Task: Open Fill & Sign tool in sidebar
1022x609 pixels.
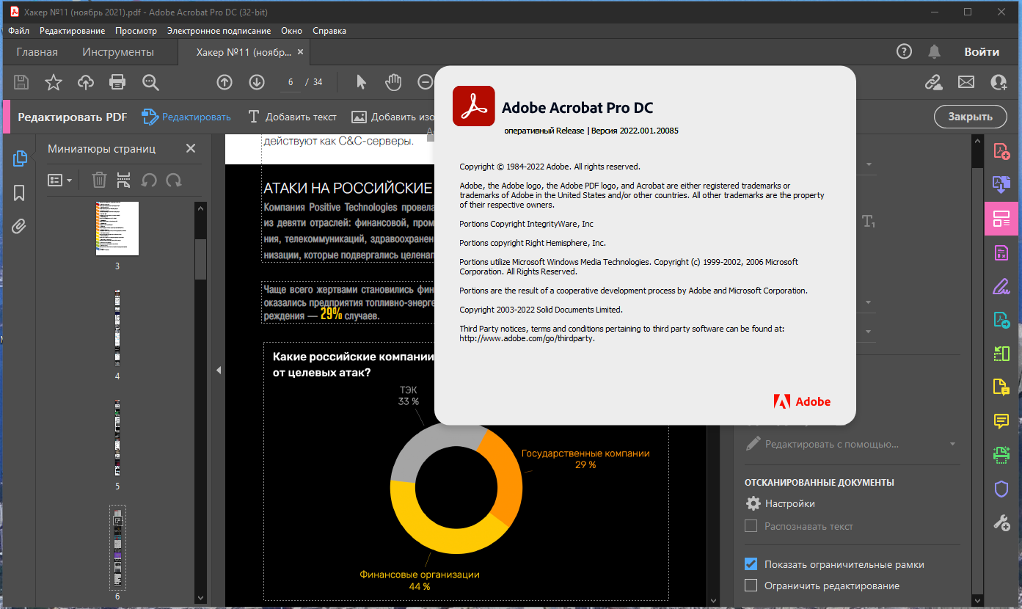Action: [x=1001, y=285]
